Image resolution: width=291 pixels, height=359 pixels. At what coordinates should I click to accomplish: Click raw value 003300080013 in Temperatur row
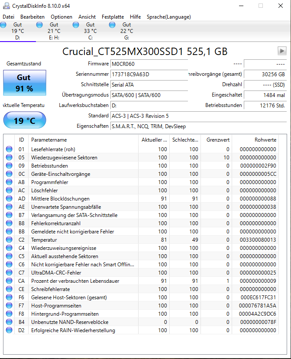coord(258,240)
